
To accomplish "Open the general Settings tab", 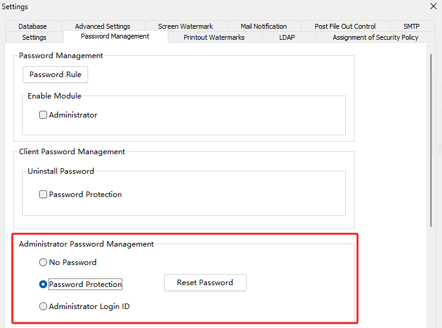I will [34, 37].
